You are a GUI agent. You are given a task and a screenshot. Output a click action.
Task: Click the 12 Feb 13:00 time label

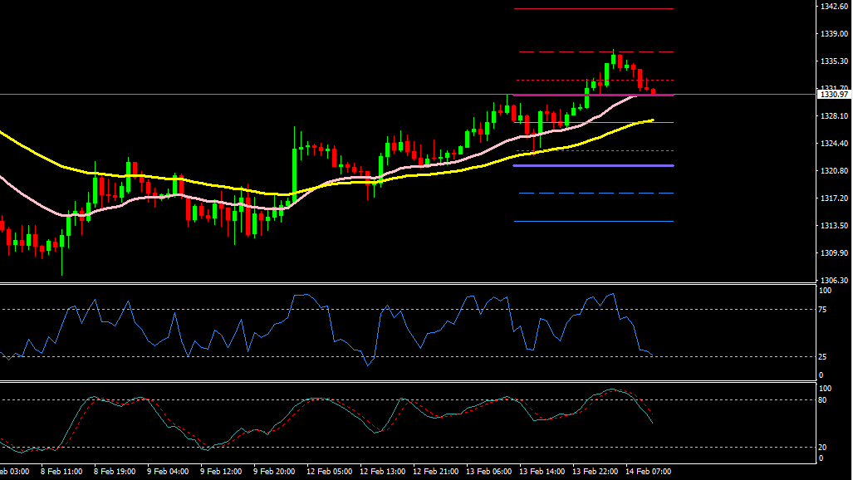click(x=382, y=472)
